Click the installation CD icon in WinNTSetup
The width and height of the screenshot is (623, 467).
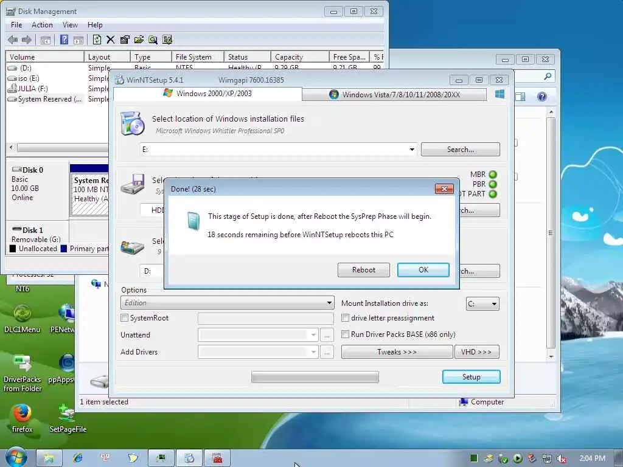(x=132, y=123)
